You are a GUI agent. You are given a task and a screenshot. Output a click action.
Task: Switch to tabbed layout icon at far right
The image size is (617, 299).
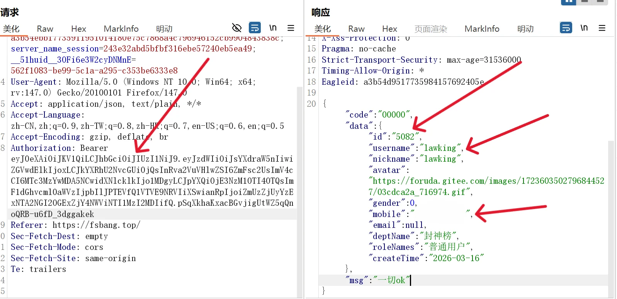click(x=600, y=2)
